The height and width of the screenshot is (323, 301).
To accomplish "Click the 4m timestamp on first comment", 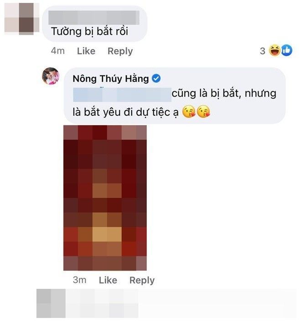I will tap(58, 51).
